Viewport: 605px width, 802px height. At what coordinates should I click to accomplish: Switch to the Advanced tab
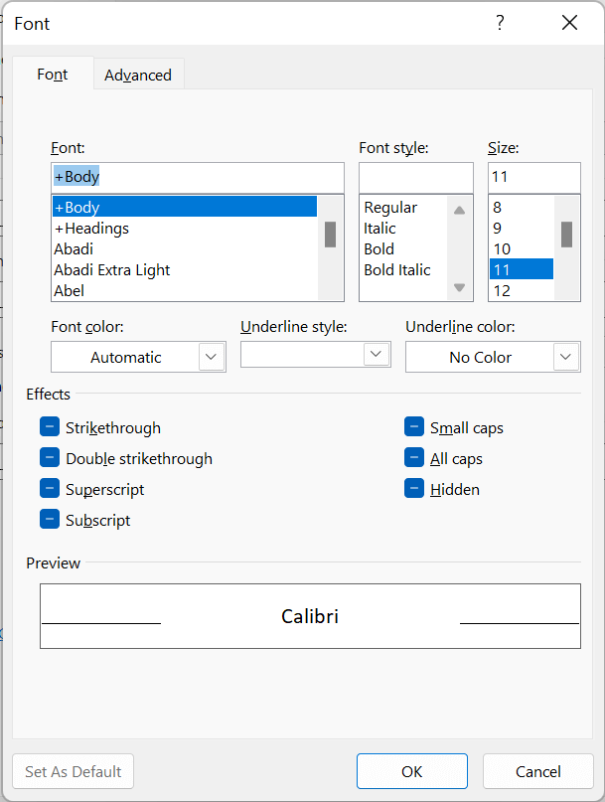click(138, 75)
